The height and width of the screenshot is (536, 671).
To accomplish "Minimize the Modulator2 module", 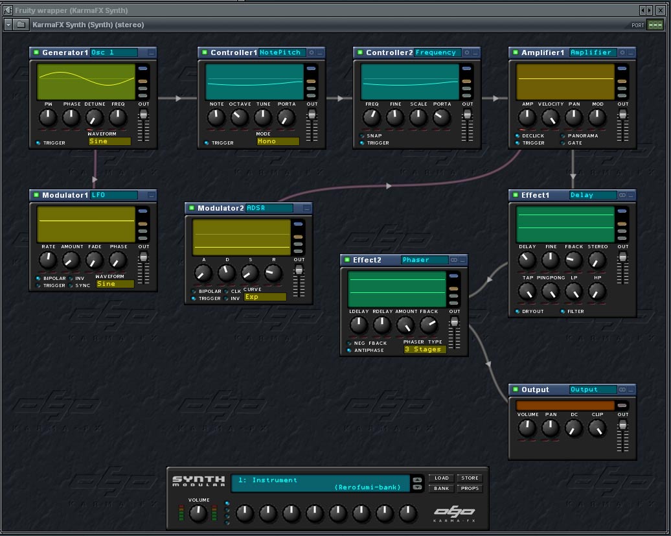I will (307, 208).
